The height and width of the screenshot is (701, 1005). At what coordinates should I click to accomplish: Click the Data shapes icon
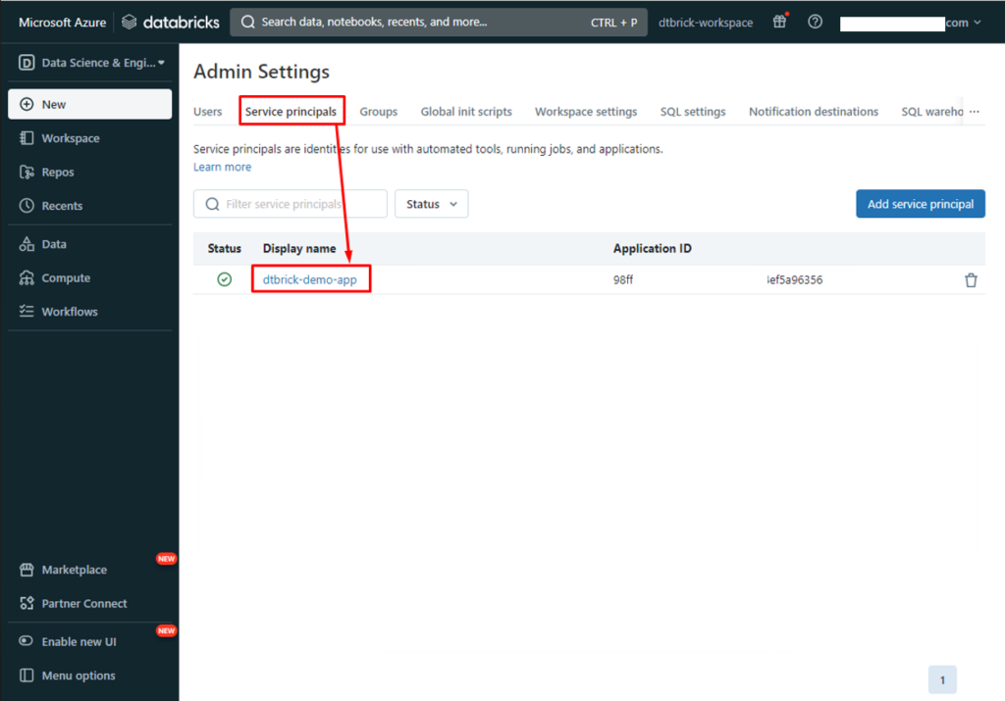[26, 244]
